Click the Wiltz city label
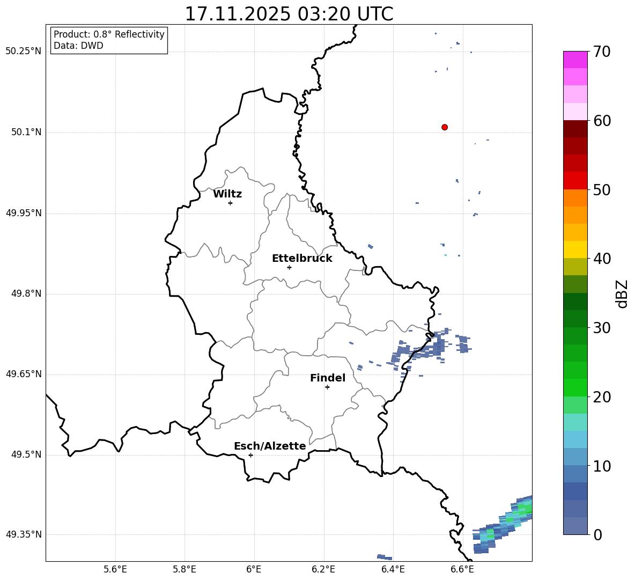635x580 pixels. (227, 194)
